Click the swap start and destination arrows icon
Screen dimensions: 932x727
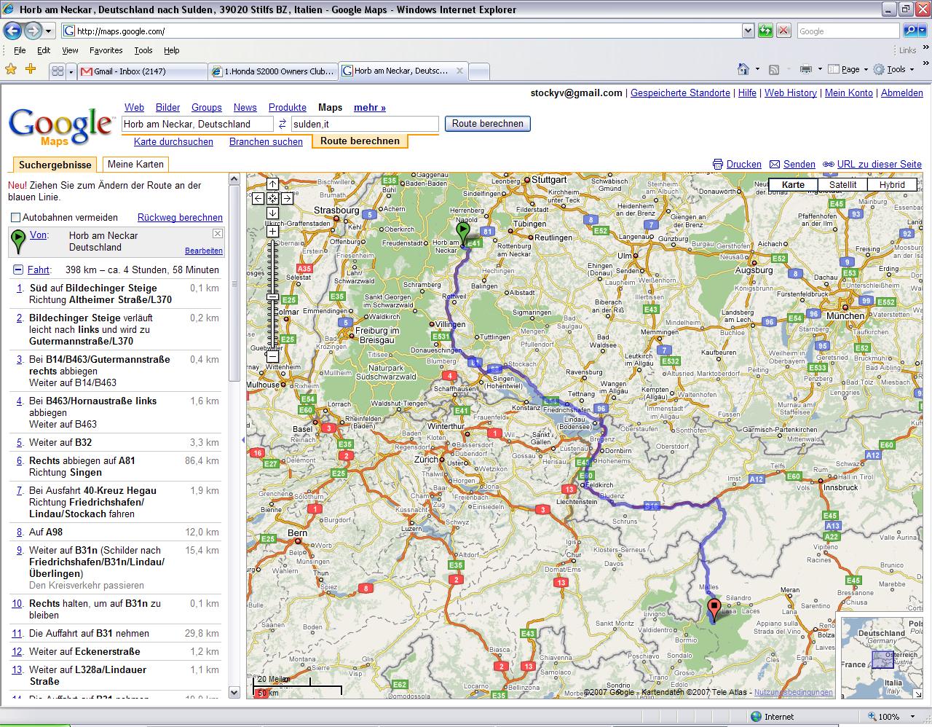click(282, 125)
